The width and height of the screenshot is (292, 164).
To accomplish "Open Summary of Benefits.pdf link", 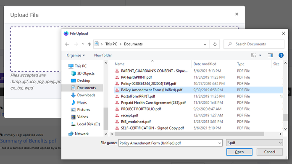I will click(28, 141).
